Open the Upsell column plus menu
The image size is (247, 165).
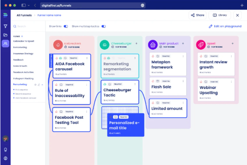(x=232, y=43)
